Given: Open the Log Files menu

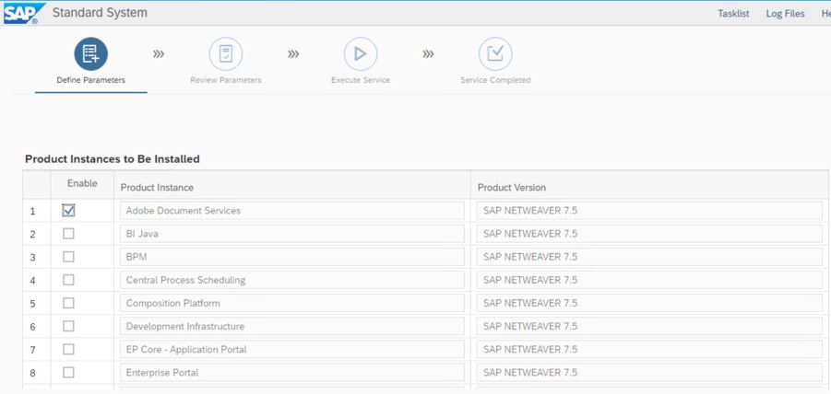Looking at the screenshot, I should [x=785, y=14].
